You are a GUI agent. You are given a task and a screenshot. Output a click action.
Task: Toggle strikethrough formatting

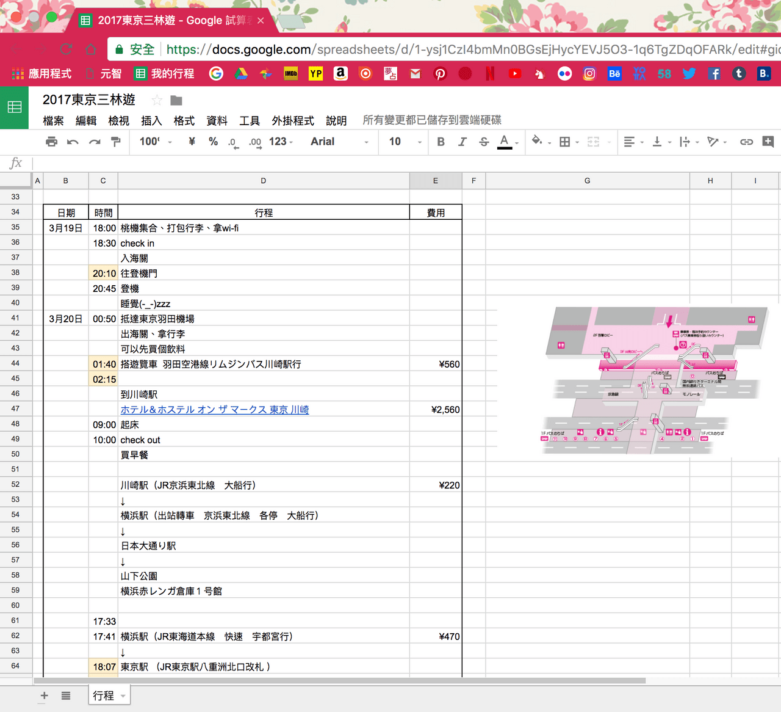click(x=484, y=142)
